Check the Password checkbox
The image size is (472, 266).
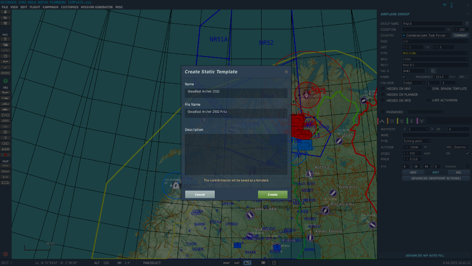click(383, 112)
